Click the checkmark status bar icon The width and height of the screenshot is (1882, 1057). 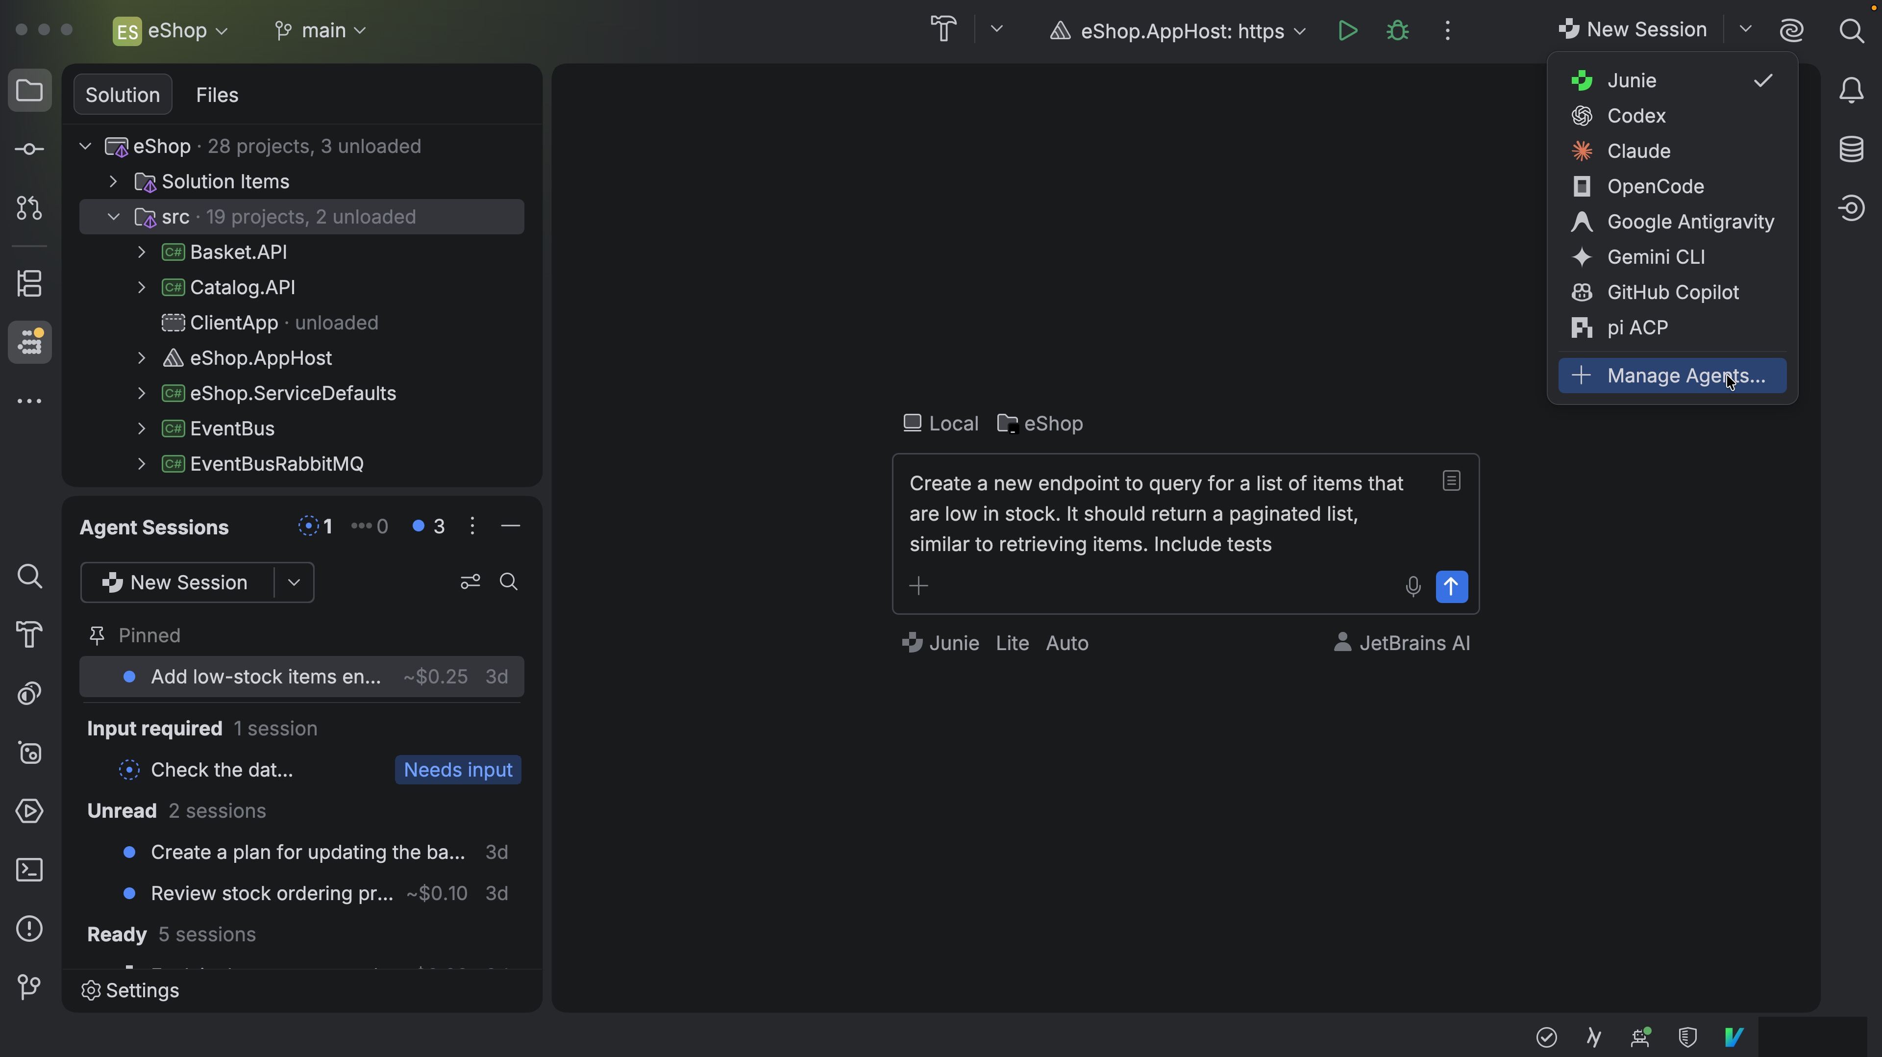click(x=1546, y=1036)
